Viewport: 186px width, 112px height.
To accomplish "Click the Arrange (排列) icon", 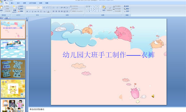I will pyautogui.click(x=104, y=8).
